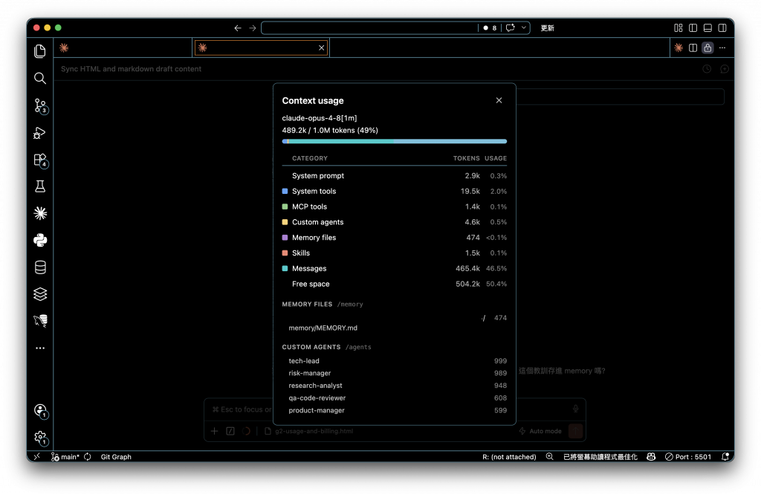Expand the chat dropdown chevron in title bar
Image resolution: width=761 pixels, height=497 pixels.
point(524,28)
